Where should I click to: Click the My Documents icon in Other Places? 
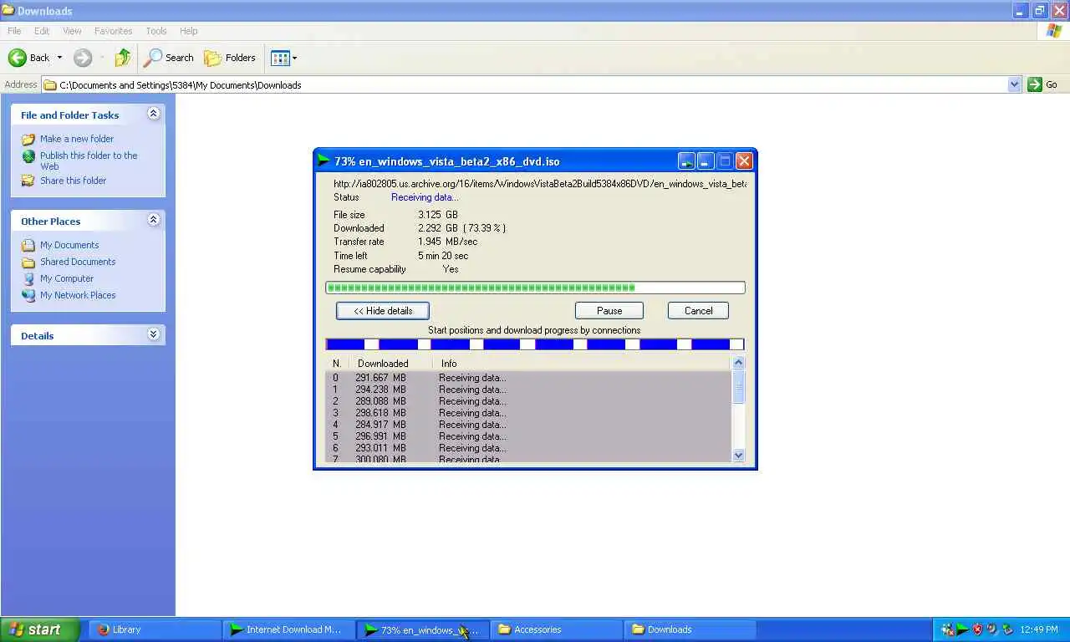pos(28,245)
